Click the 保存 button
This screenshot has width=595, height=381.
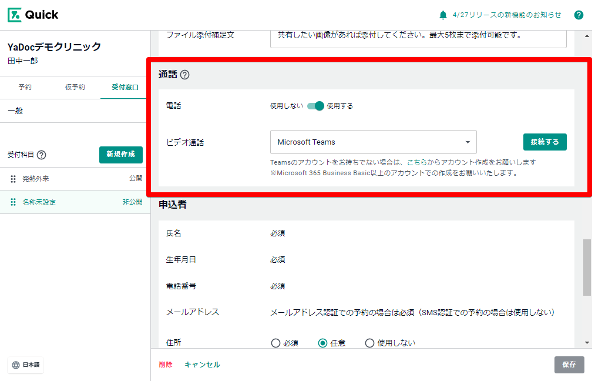[569, 365]
